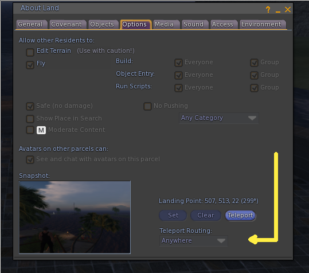Toggle Build permission for Everyone
The width and height of the screenshot is (309, 273).
[x=178, y=63]
